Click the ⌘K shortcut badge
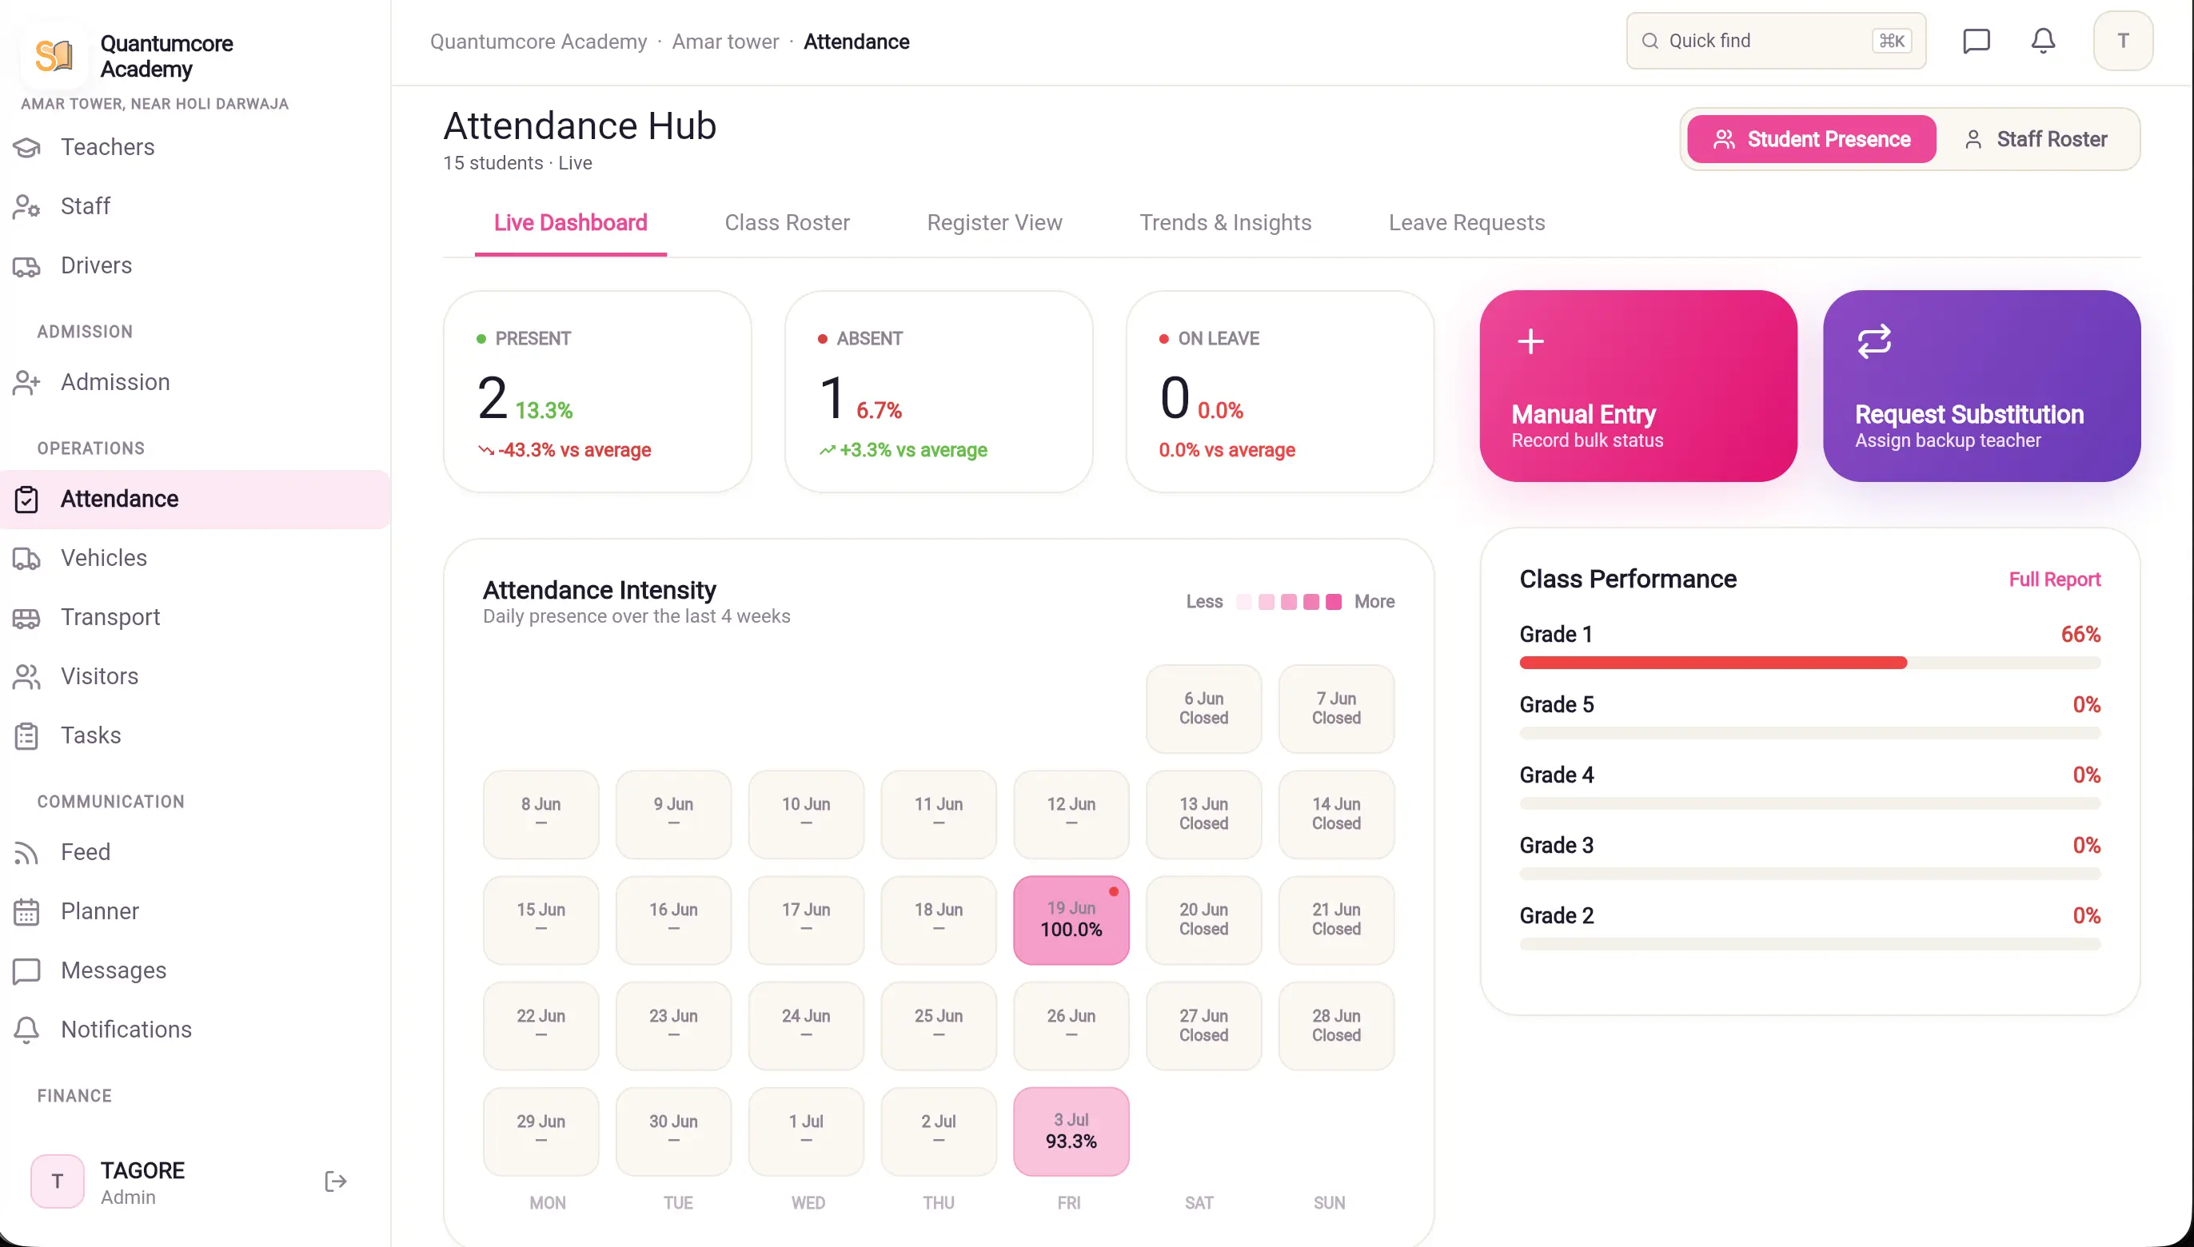Screen dimensions: 2194x1247 click(x=1891, y=40)
